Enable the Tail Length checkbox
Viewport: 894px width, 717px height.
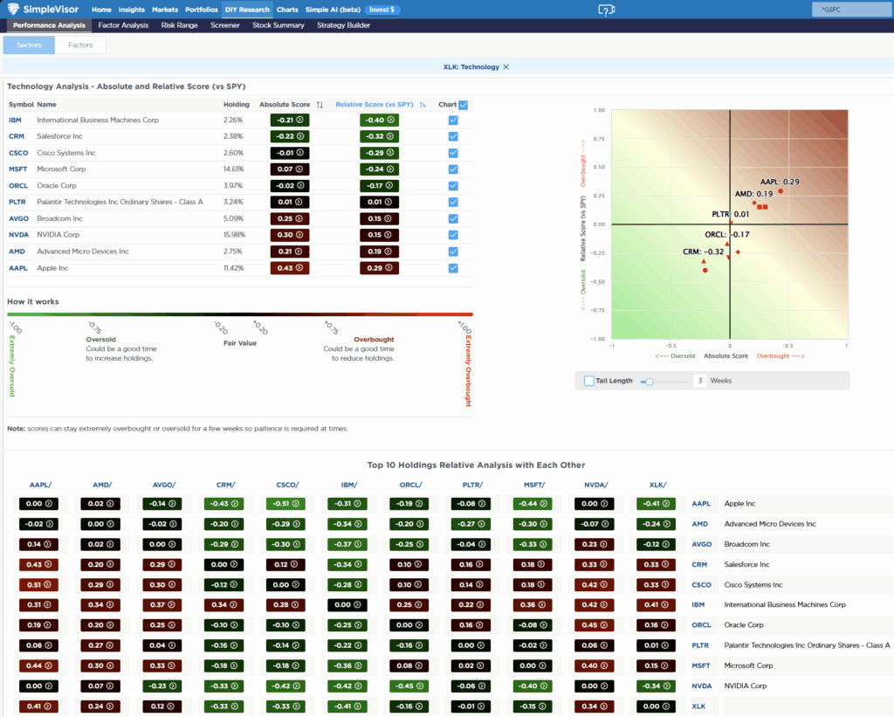click(x=588, y=380)
